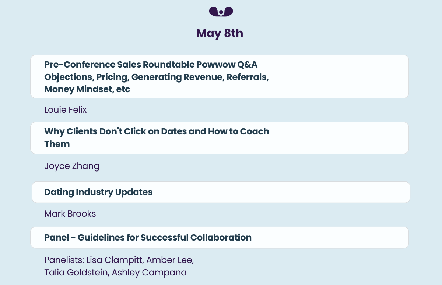This screenshot has height=285, width=442.
Task: Choose panelist Ashley Campana
Action: [x=149, y=273]
